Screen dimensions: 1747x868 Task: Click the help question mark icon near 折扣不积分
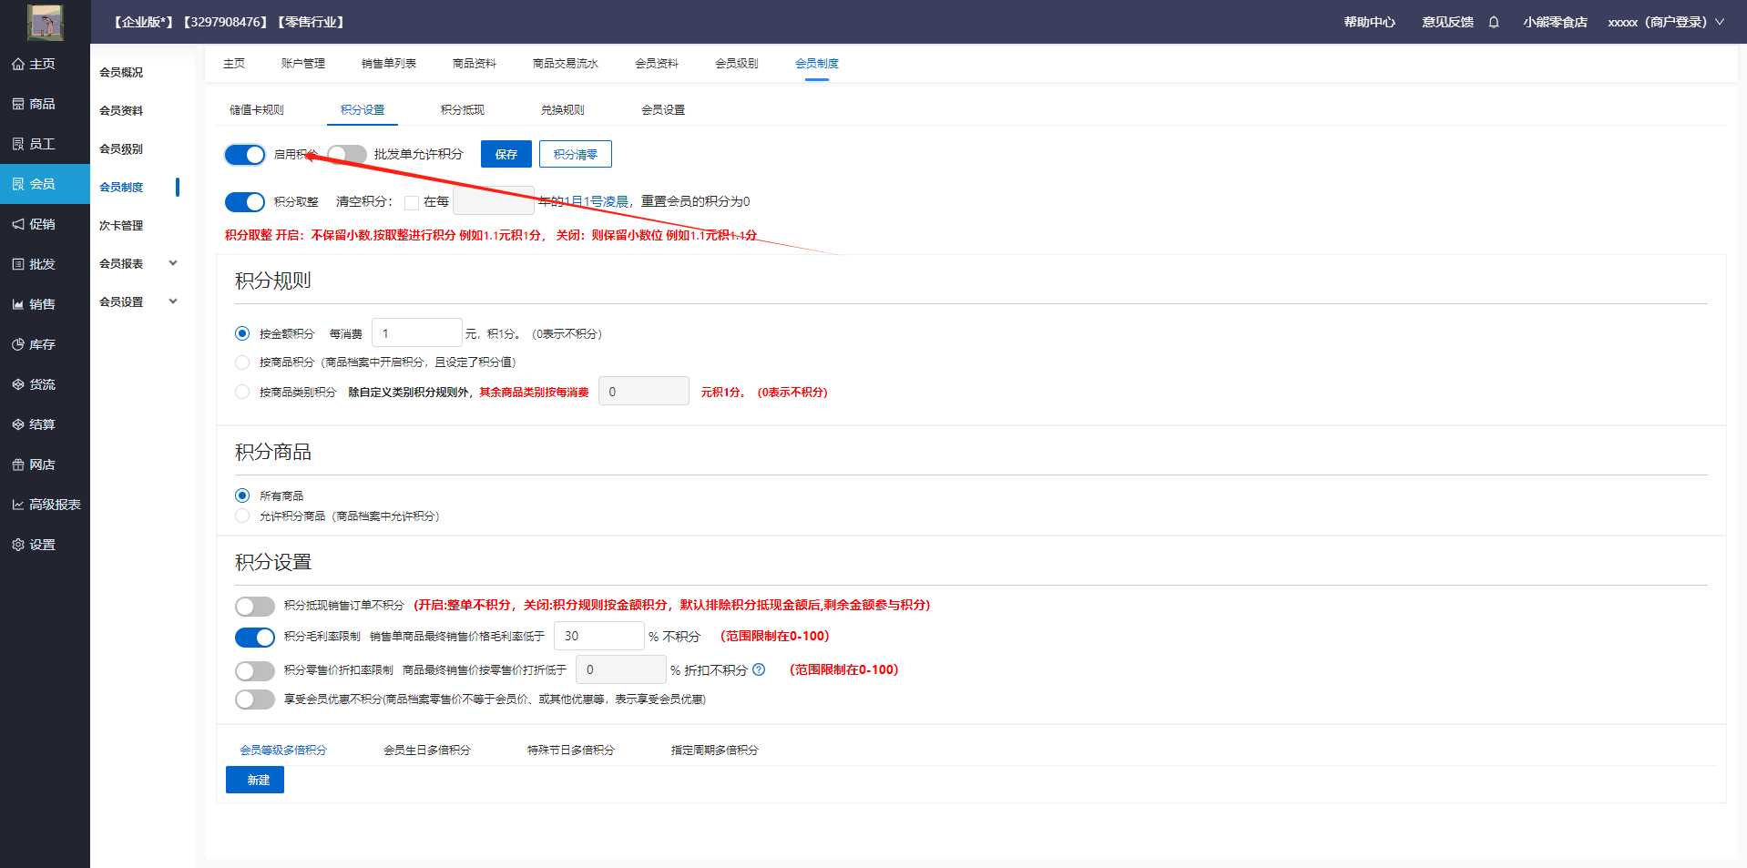pos(759,669)
